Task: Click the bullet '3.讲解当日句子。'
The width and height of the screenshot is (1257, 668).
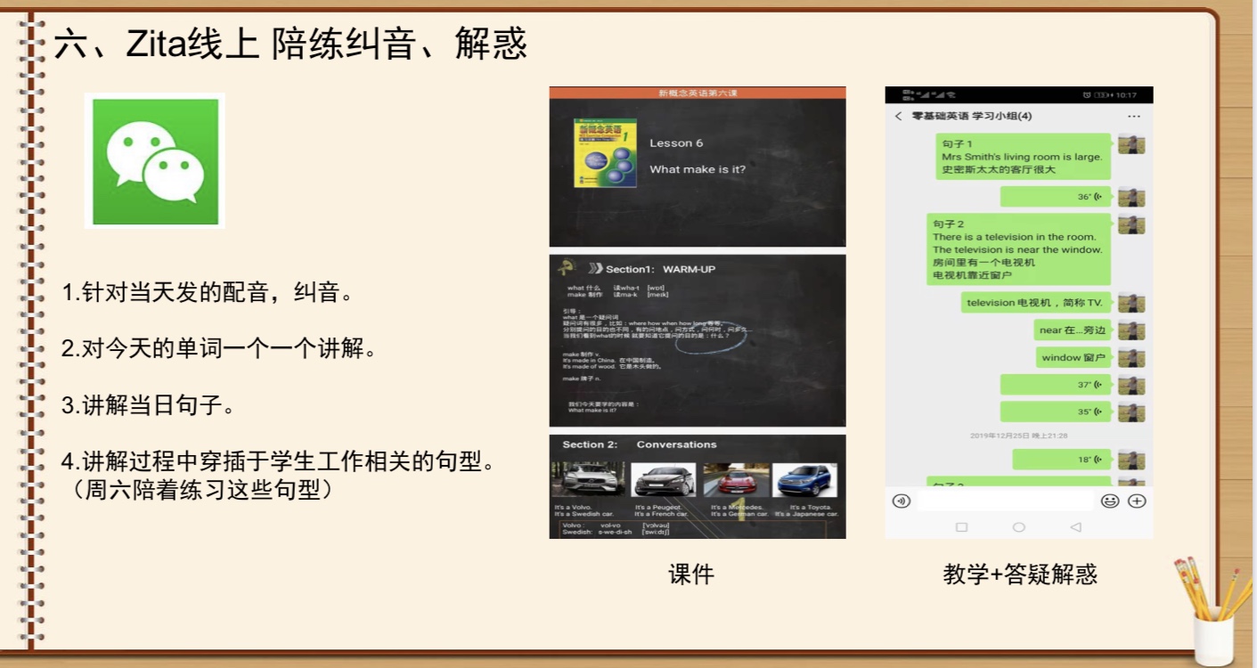Action: [148, 405]
